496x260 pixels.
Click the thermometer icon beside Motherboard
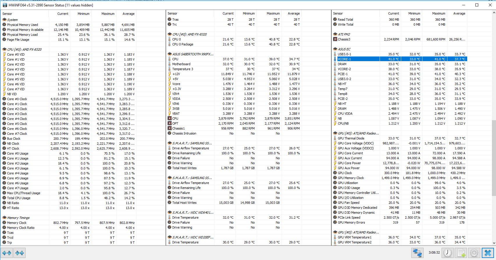(x=170, y=64)
